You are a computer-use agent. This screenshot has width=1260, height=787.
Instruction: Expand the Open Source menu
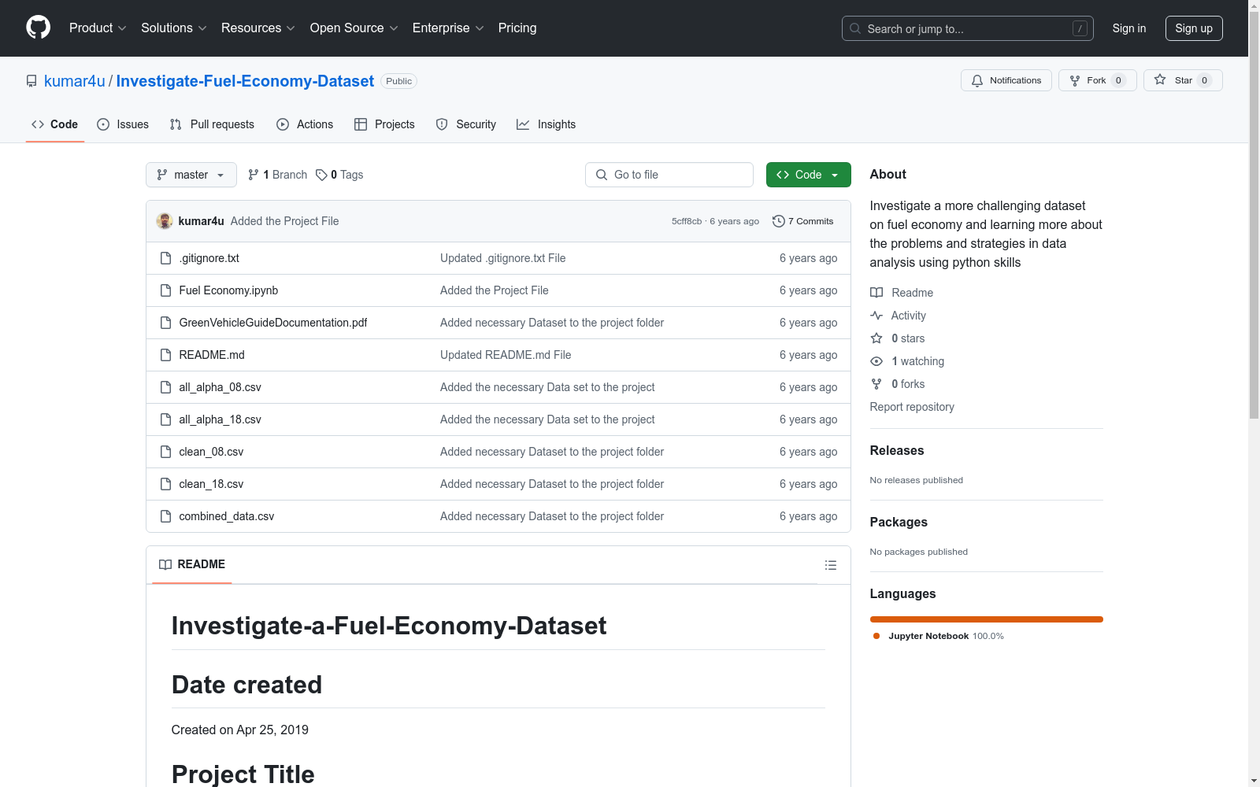pos(354,28)
